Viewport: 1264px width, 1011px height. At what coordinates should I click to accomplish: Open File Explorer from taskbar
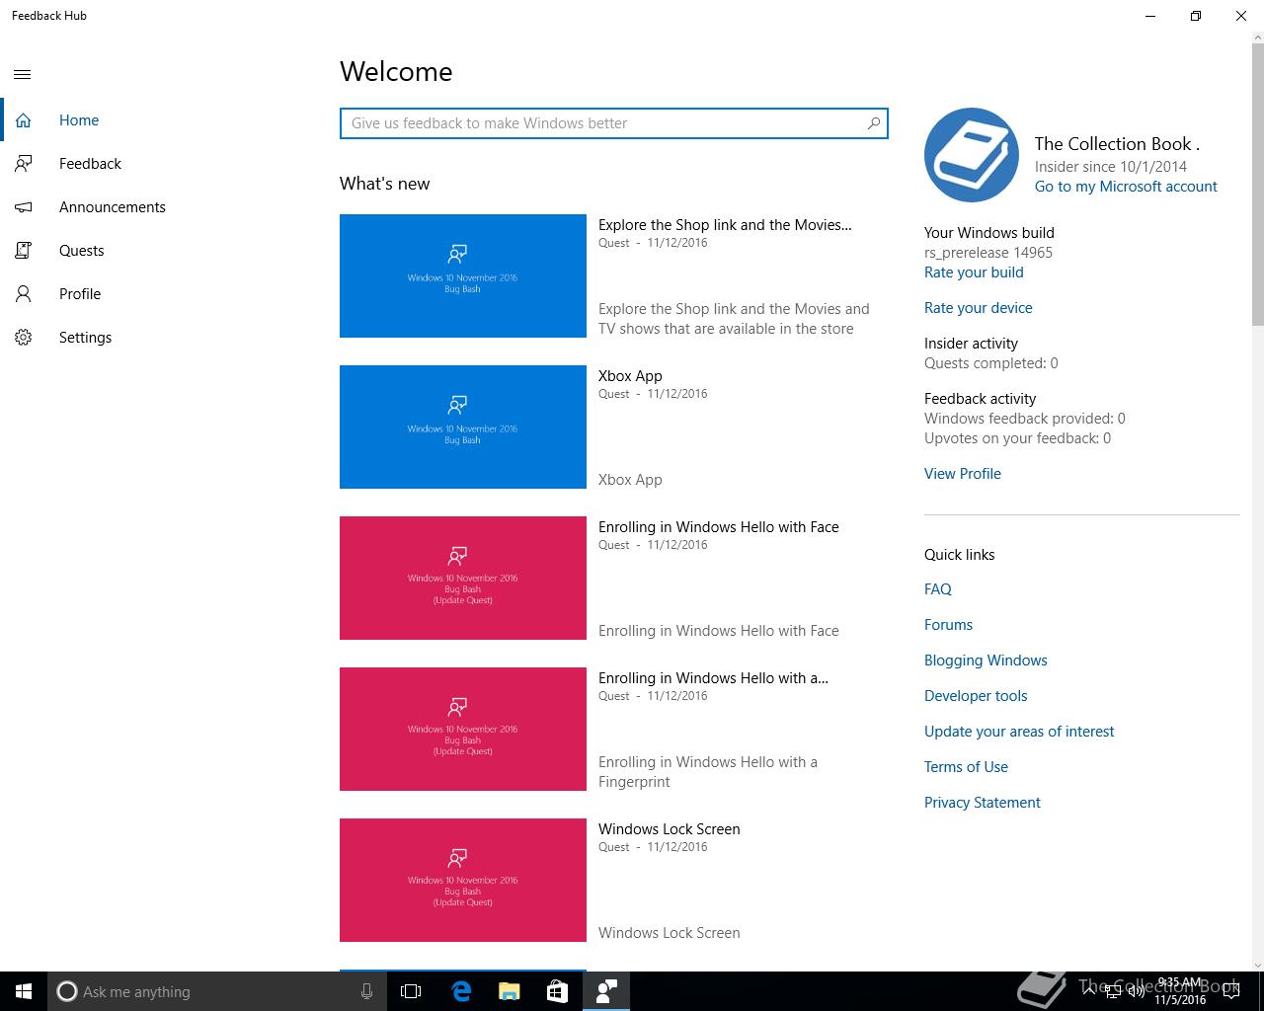pyautogui.click(x=509, y=991)
